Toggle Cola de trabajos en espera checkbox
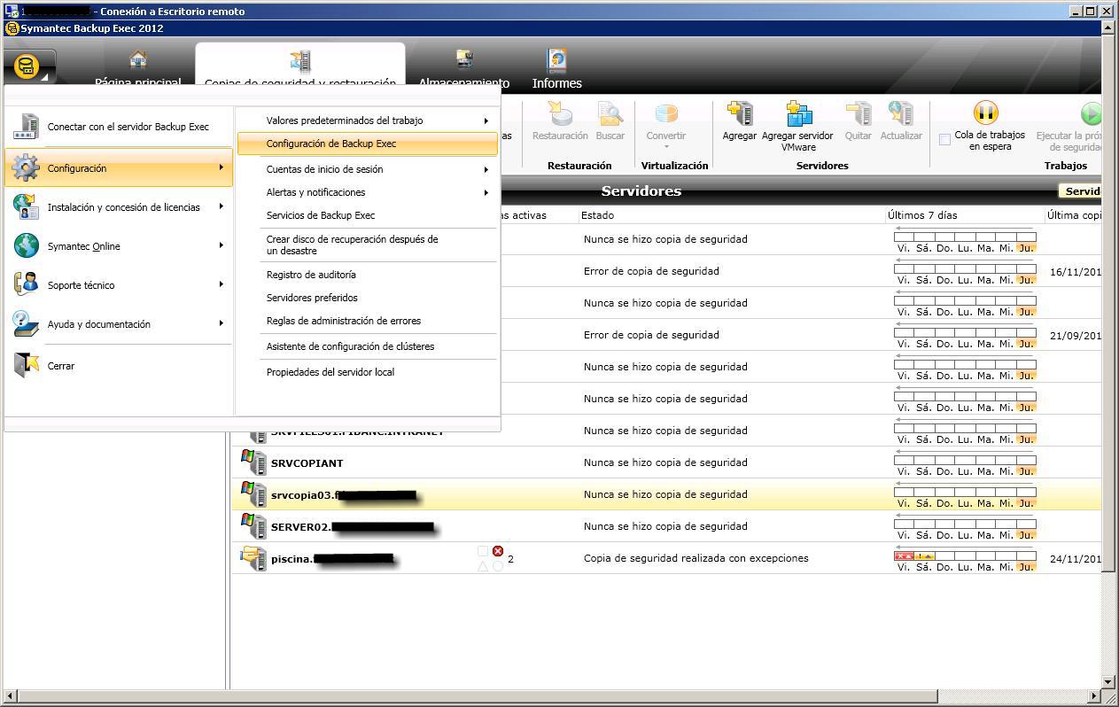This screenshot has width=1119, height=707. click(944, 139)
